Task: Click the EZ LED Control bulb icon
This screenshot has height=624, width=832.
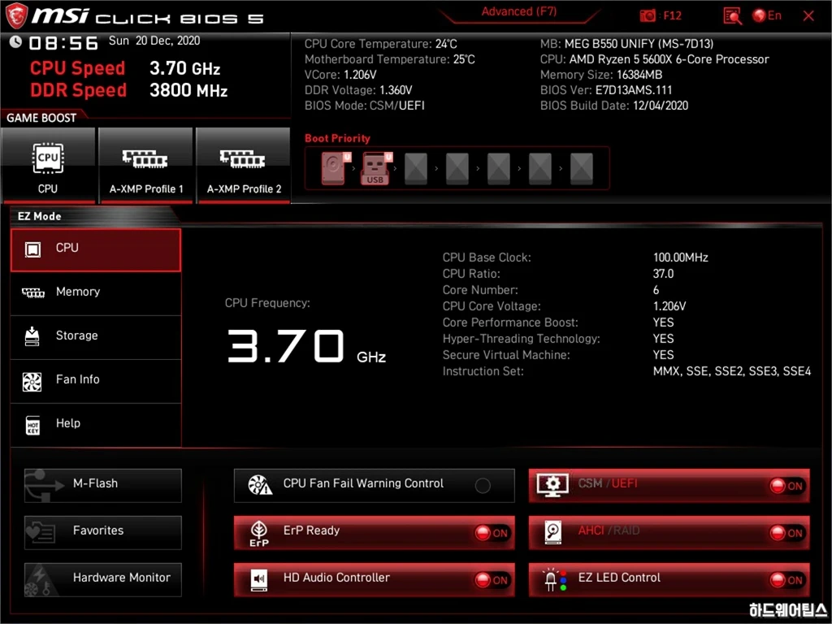Action: 554,579
